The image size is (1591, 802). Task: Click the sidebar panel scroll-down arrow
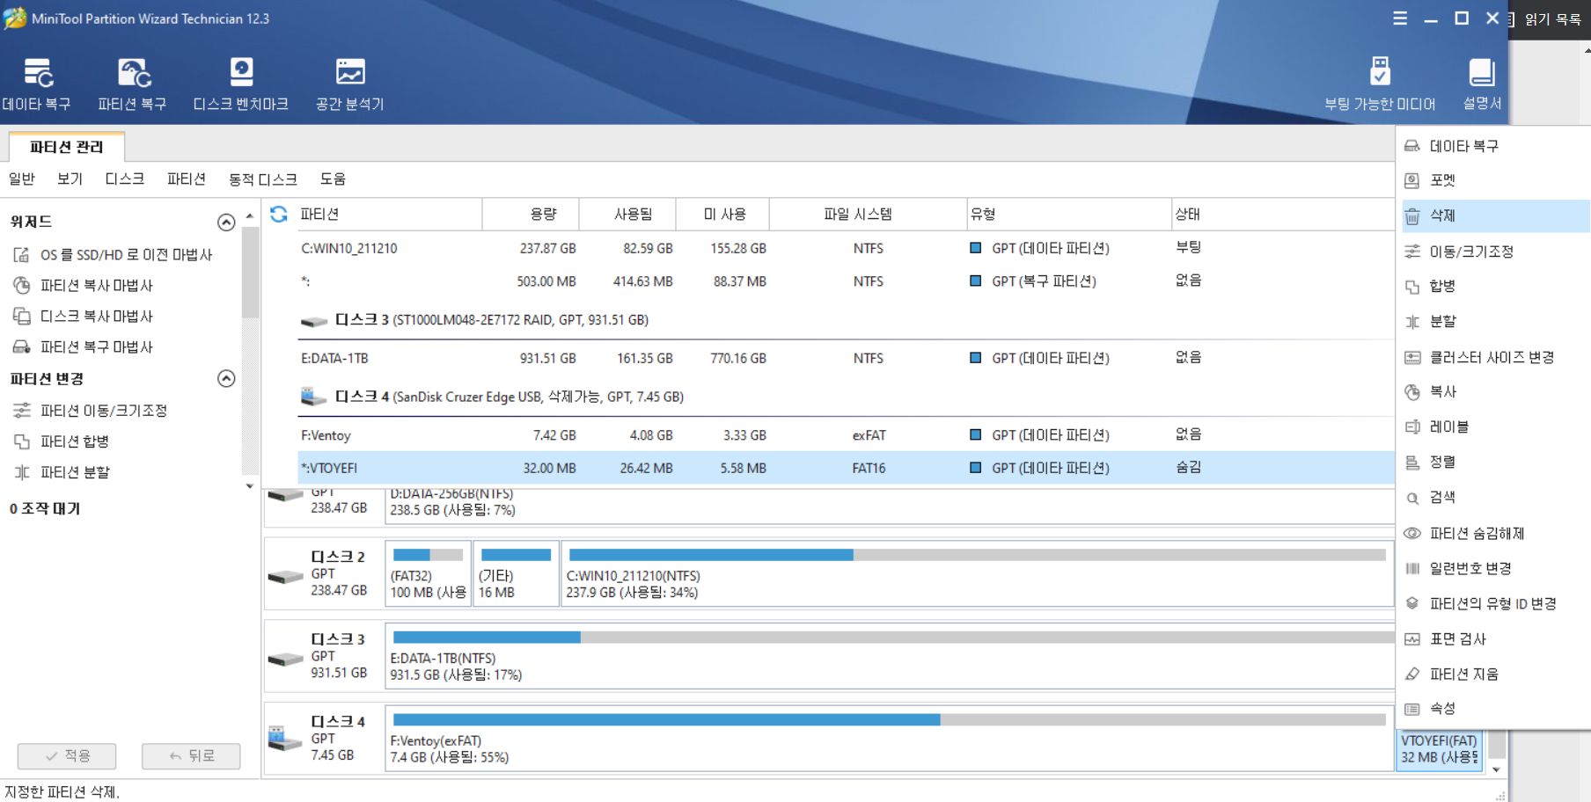(x=250, y=485)
